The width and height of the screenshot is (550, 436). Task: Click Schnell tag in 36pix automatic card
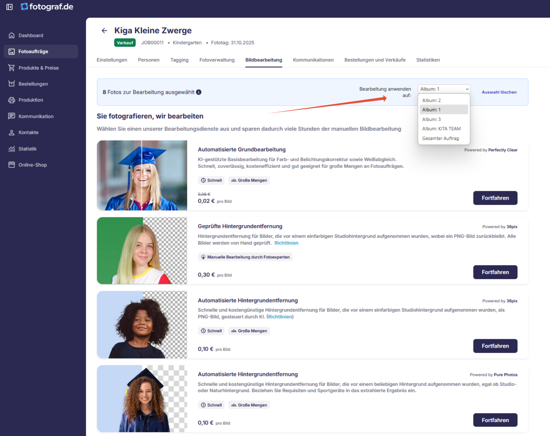(x=211, y=331)
